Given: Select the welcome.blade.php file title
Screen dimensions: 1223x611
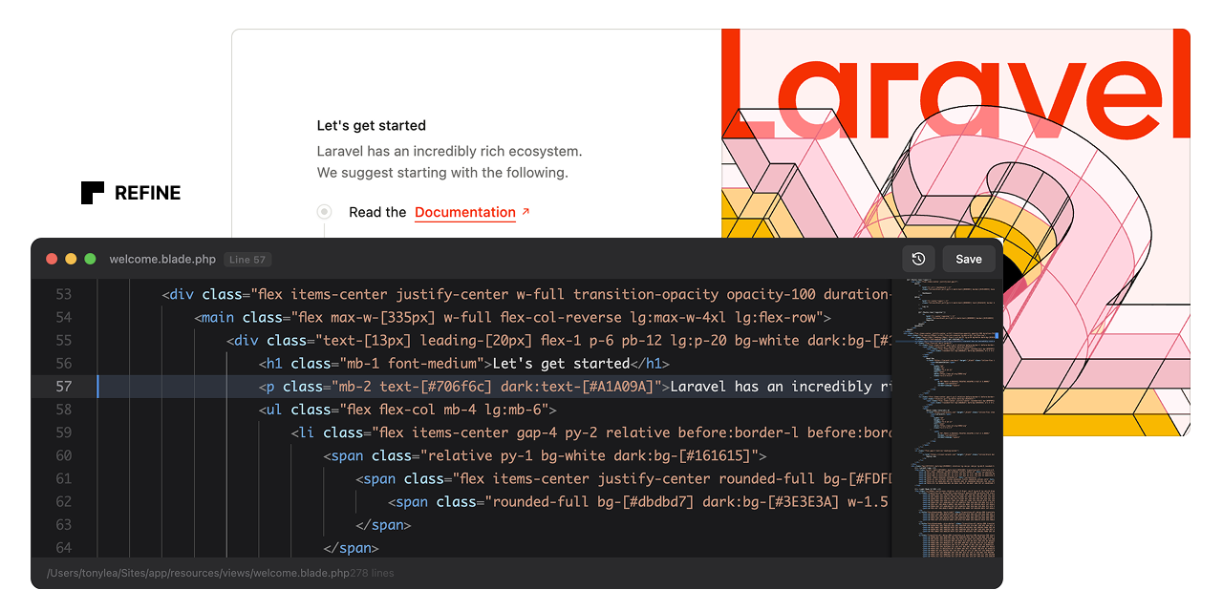Looking at the screenshot, I should (x=162, y=260).
